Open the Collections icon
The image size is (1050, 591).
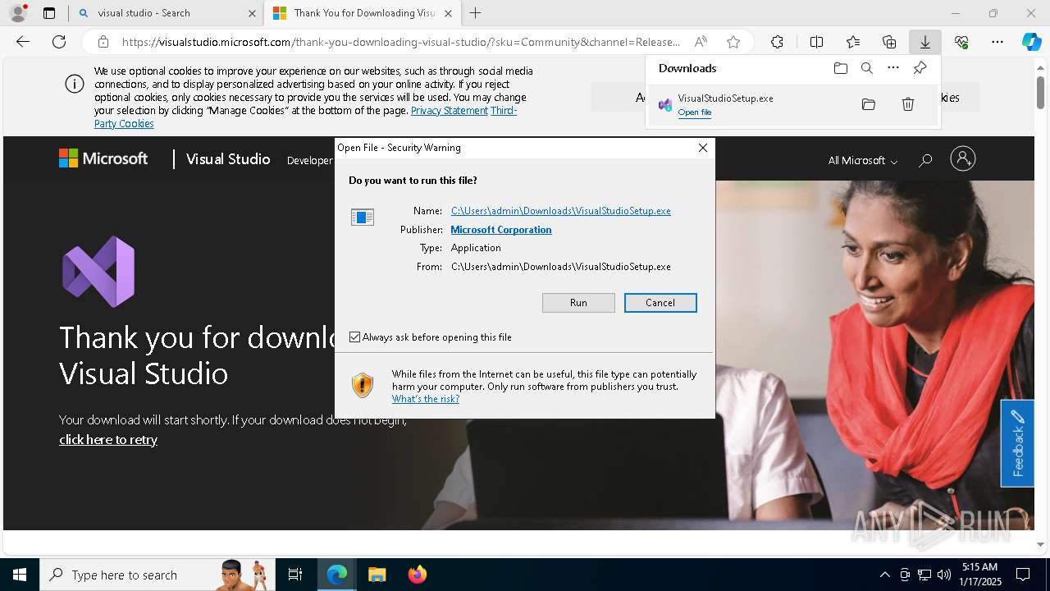coord(889,42)
